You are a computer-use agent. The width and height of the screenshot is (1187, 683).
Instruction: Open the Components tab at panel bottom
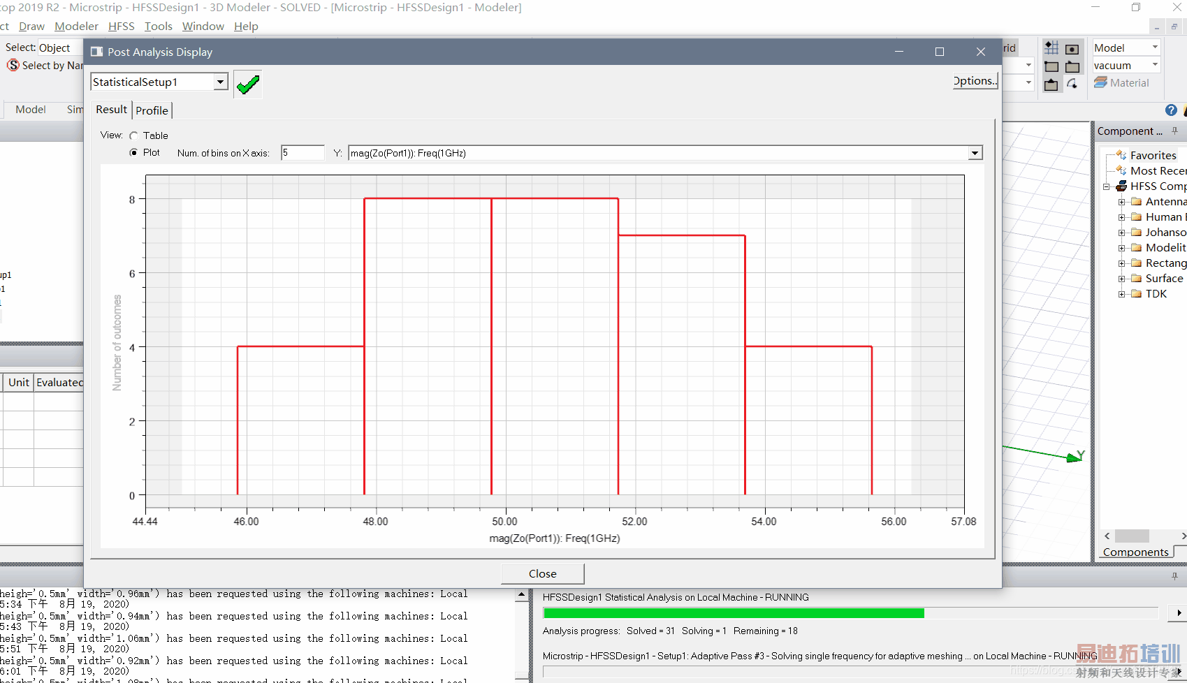pos(1135,552)
